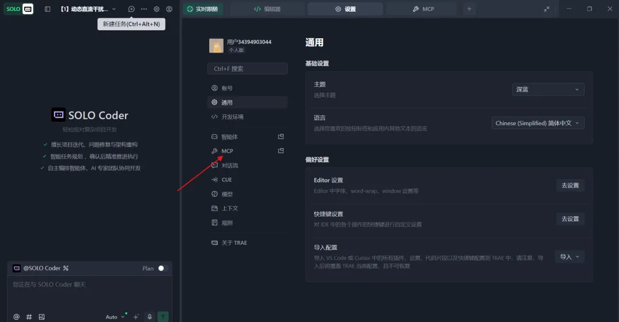Open the 导入 configuration dropdown button
619x322 pixels.
click(x=570, y=257)
